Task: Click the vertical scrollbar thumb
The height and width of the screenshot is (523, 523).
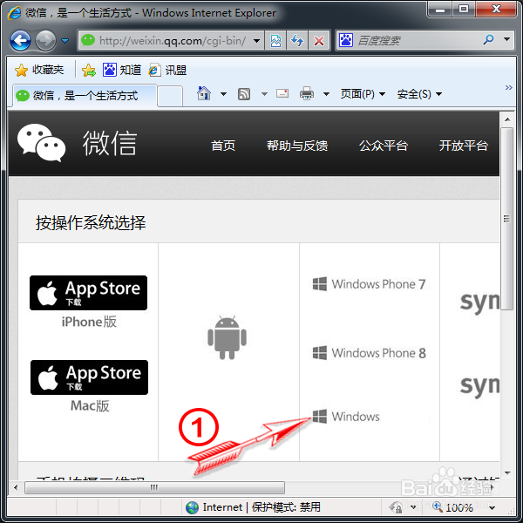Action: coord(507,219)
